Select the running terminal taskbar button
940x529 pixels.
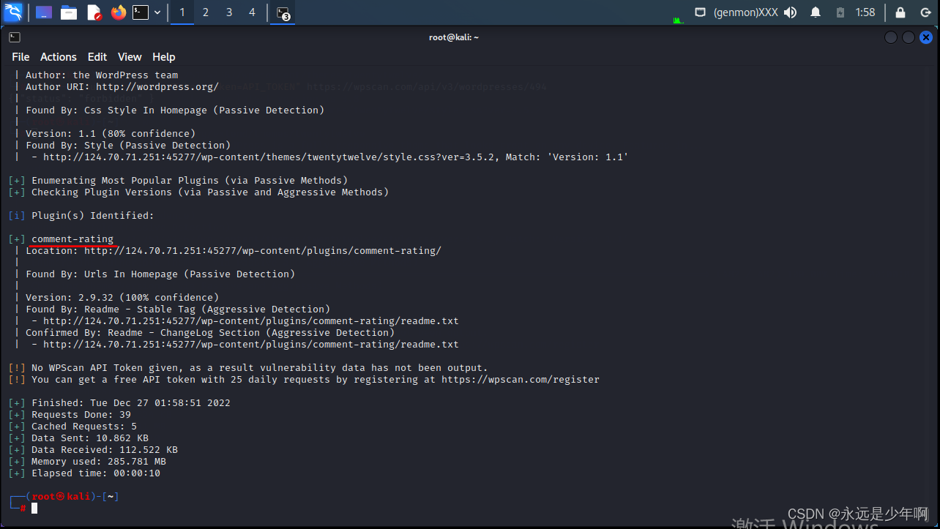pos(283,12)
